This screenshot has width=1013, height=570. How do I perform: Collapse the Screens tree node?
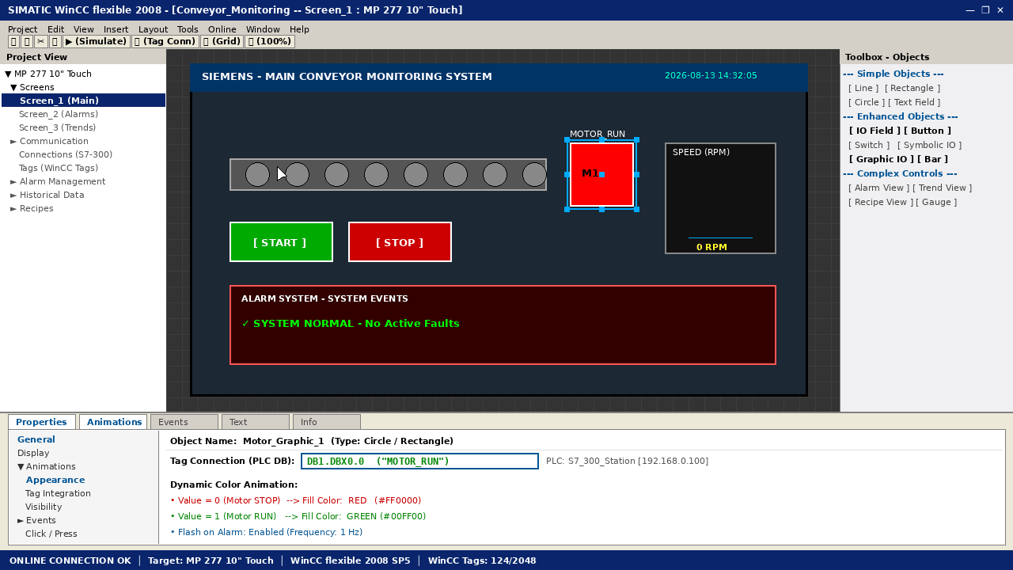tap(13, 87)
